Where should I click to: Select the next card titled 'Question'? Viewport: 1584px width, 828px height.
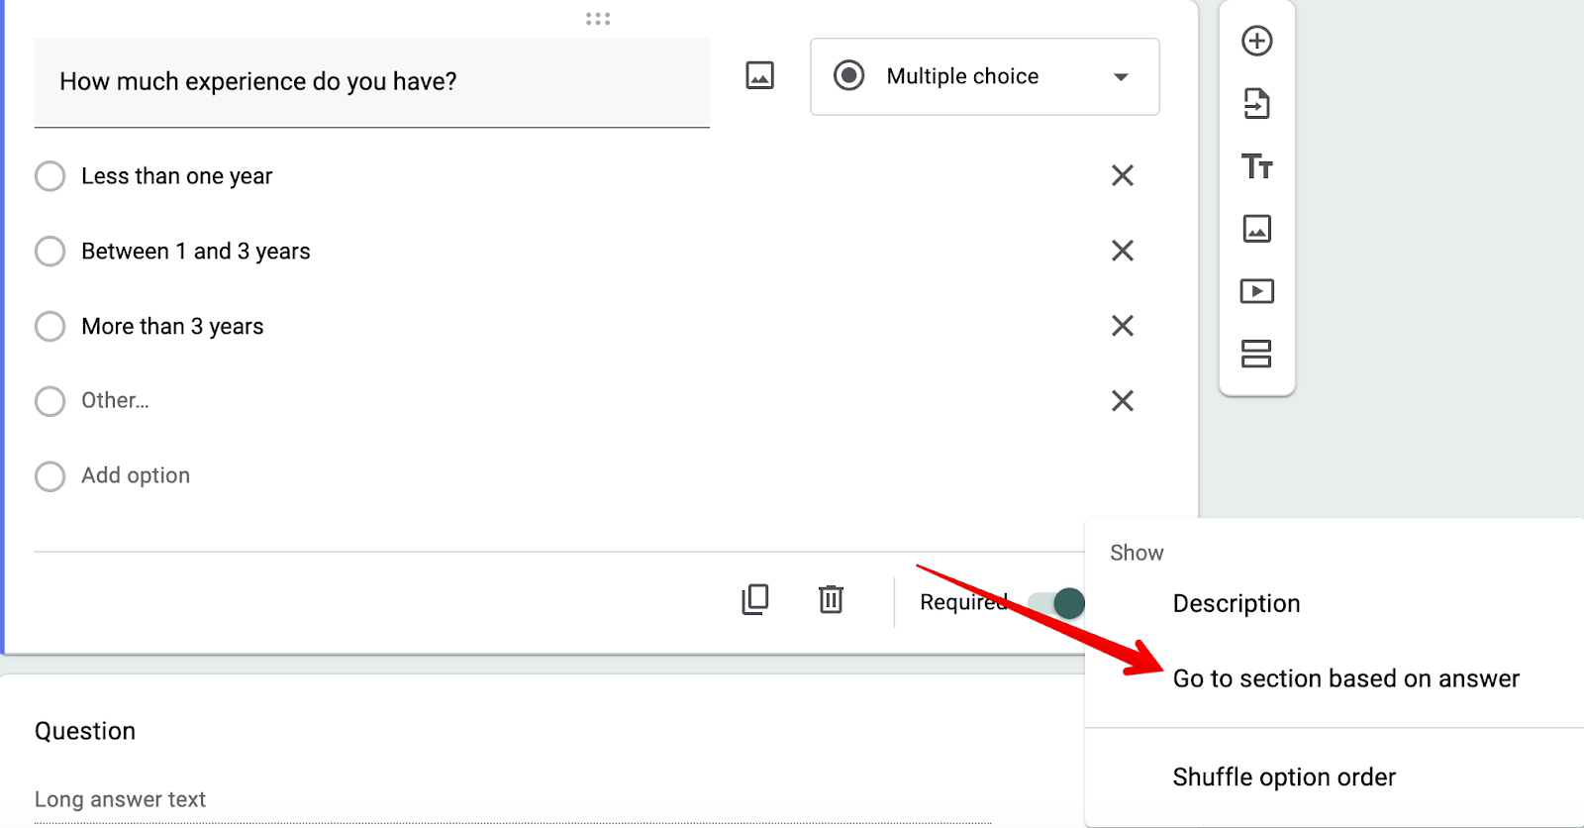point(85,731)
